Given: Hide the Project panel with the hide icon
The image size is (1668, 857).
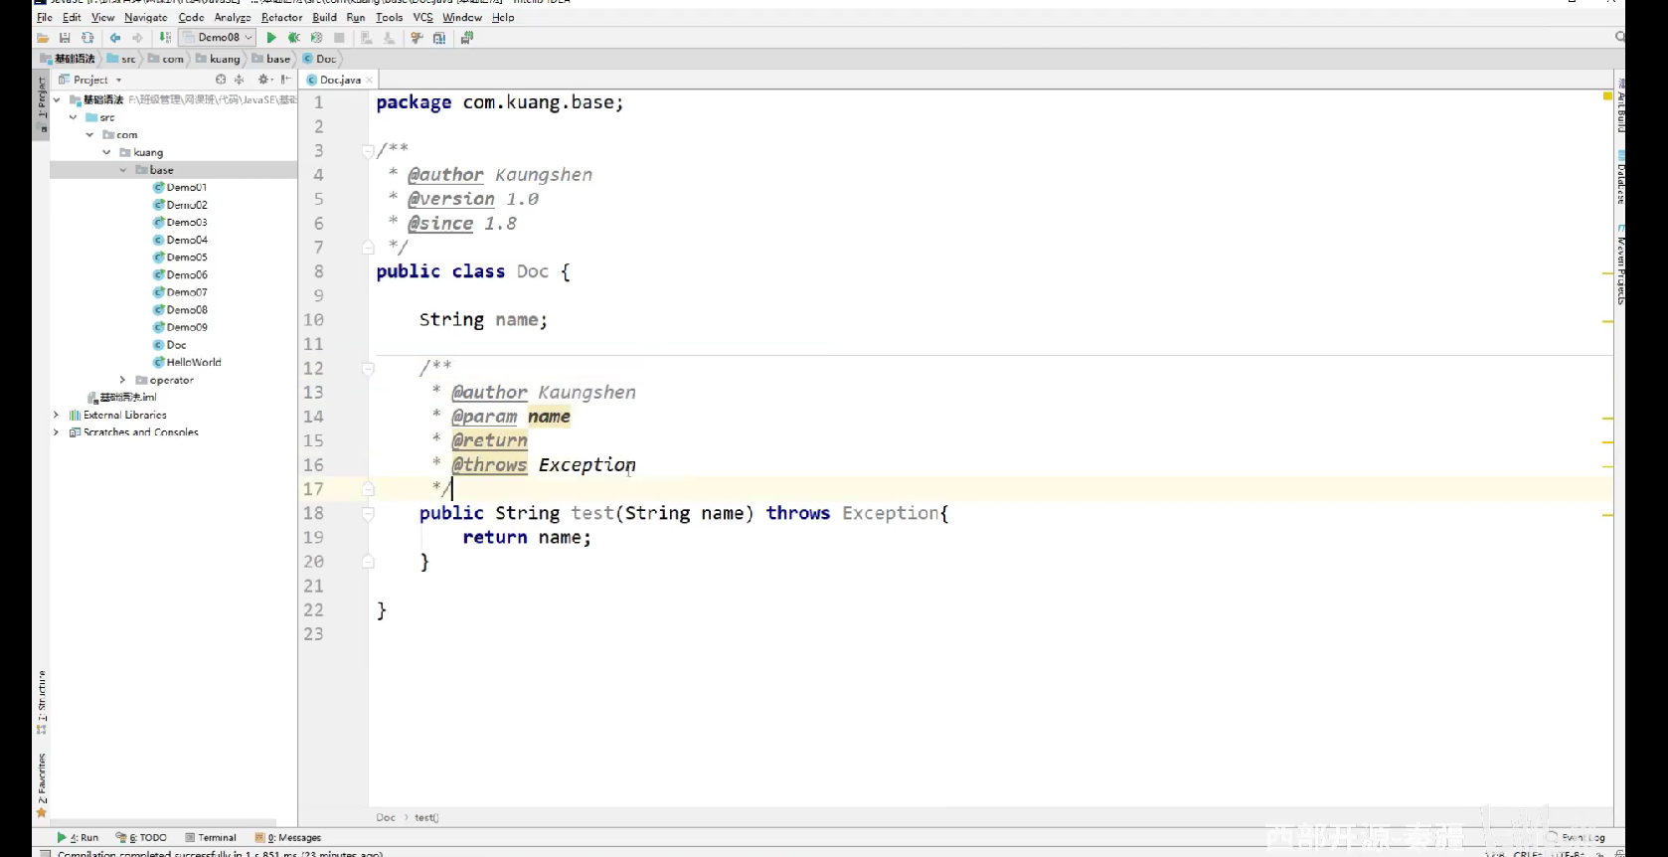Looking at the screenshot, I should (286, 80).
